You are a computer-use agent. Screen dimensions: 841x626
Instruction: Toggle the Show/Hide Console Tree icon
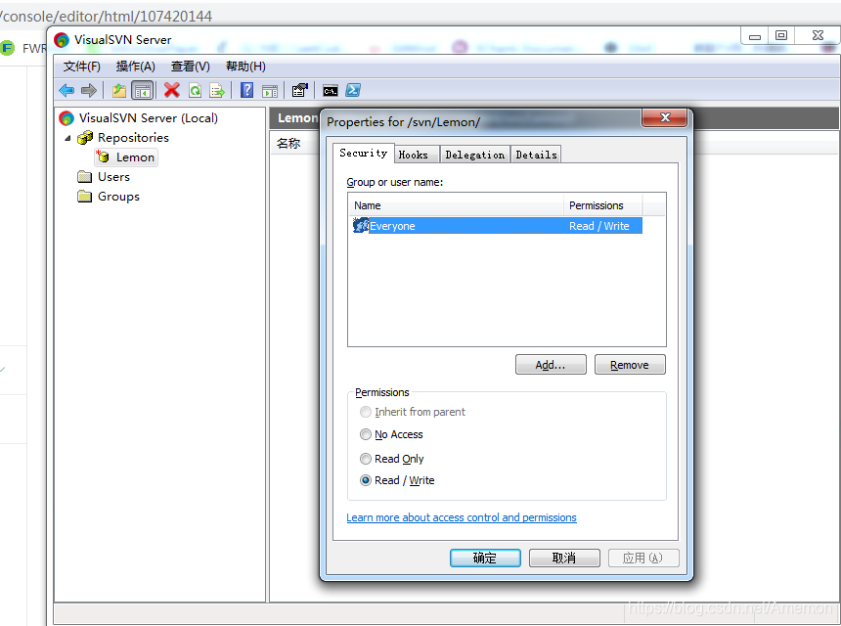point(142,90)
